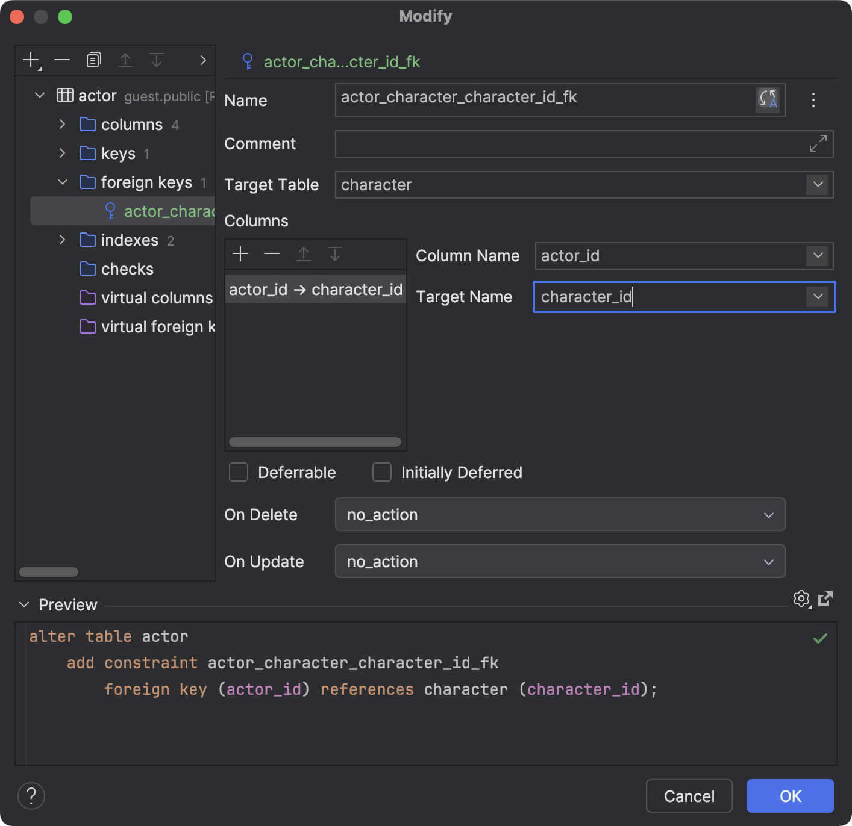This screenshot has height=826, width=852.
Task: Open Preview settings gear icon
Action: pyautogui.click(x=801, y=598)
